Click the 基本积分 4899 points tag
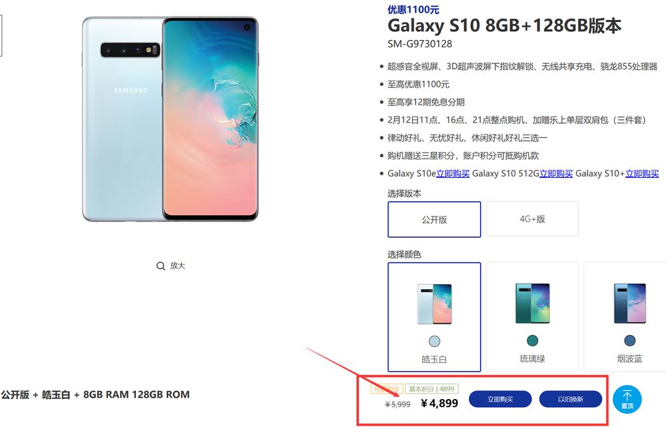The image size is (666, 433). (432, 389)
